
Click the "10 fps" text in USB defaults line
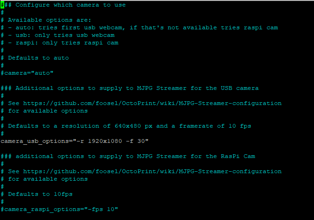pyautogui.click(x=240, y=126)
